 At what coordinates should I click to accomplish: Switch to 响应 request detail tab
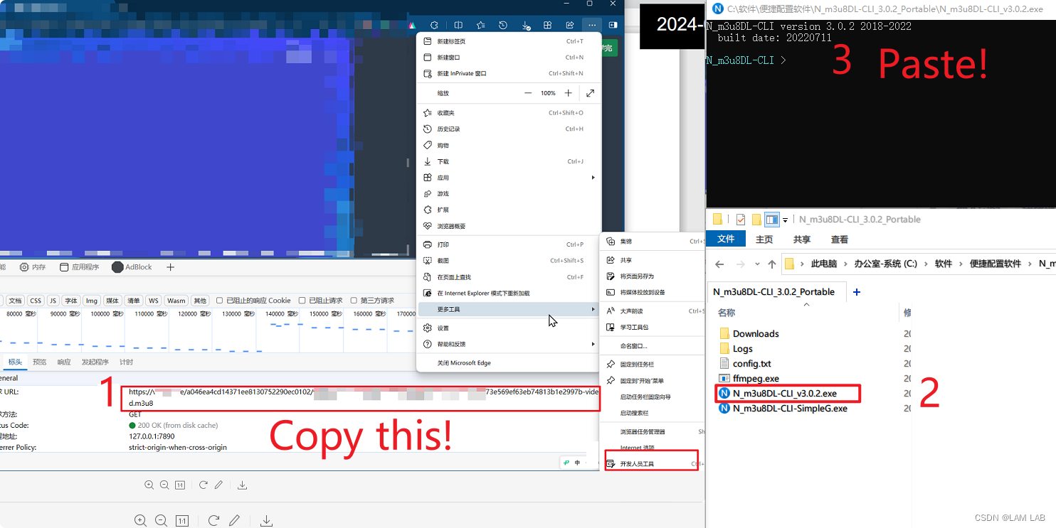point(64,362)
